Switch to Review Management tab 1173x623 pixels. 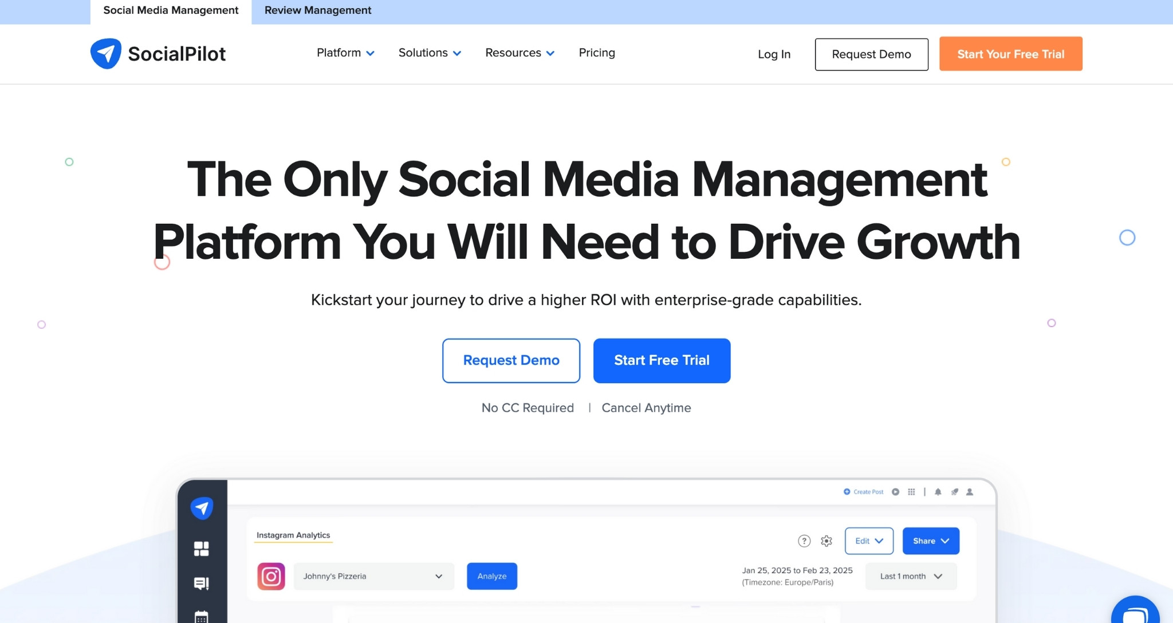(x=318, y=11)
